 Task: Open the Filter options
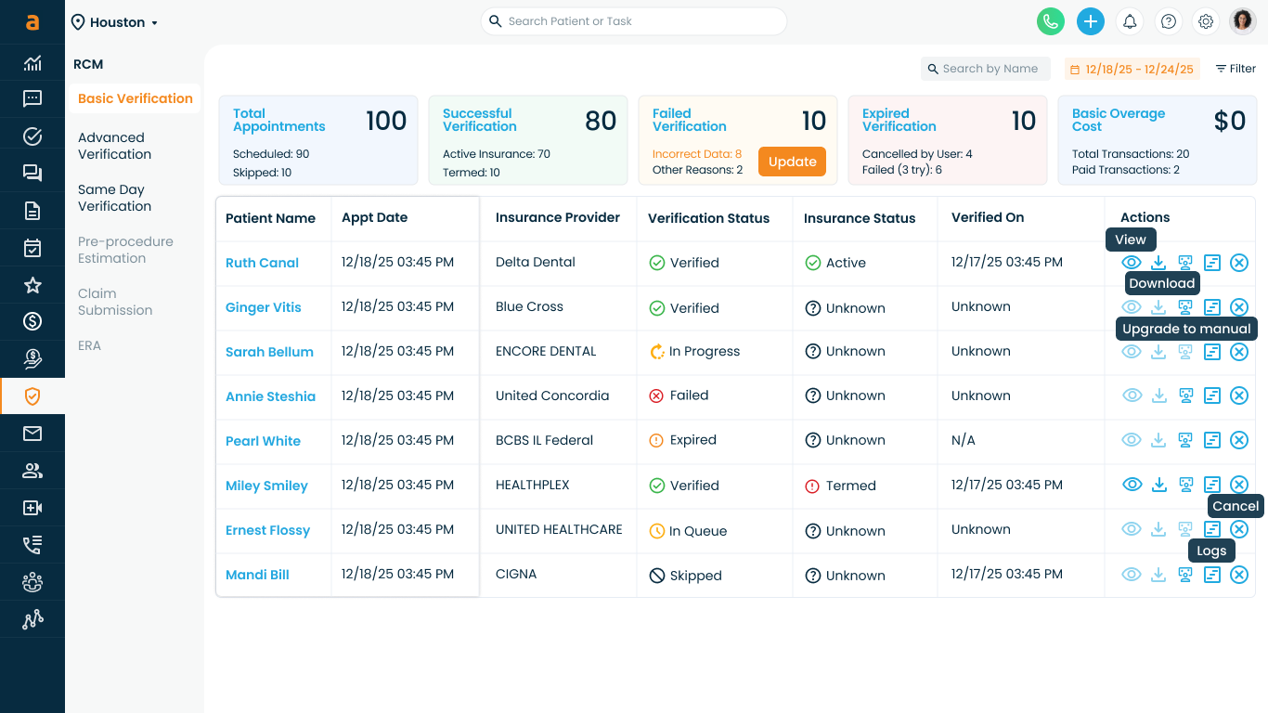[1236, 69]
